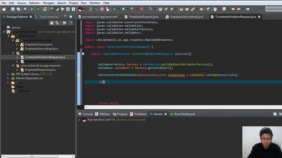Expand the Red Hat JBoss EAP 7.0 server

[x=79, y=120]
